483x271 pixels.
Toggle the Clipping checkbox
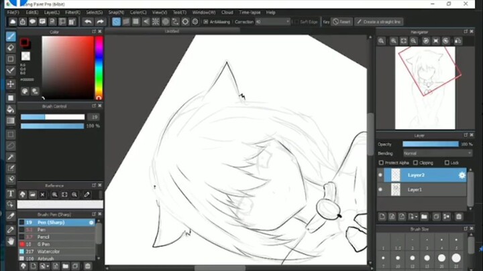[x=416, y=163]
